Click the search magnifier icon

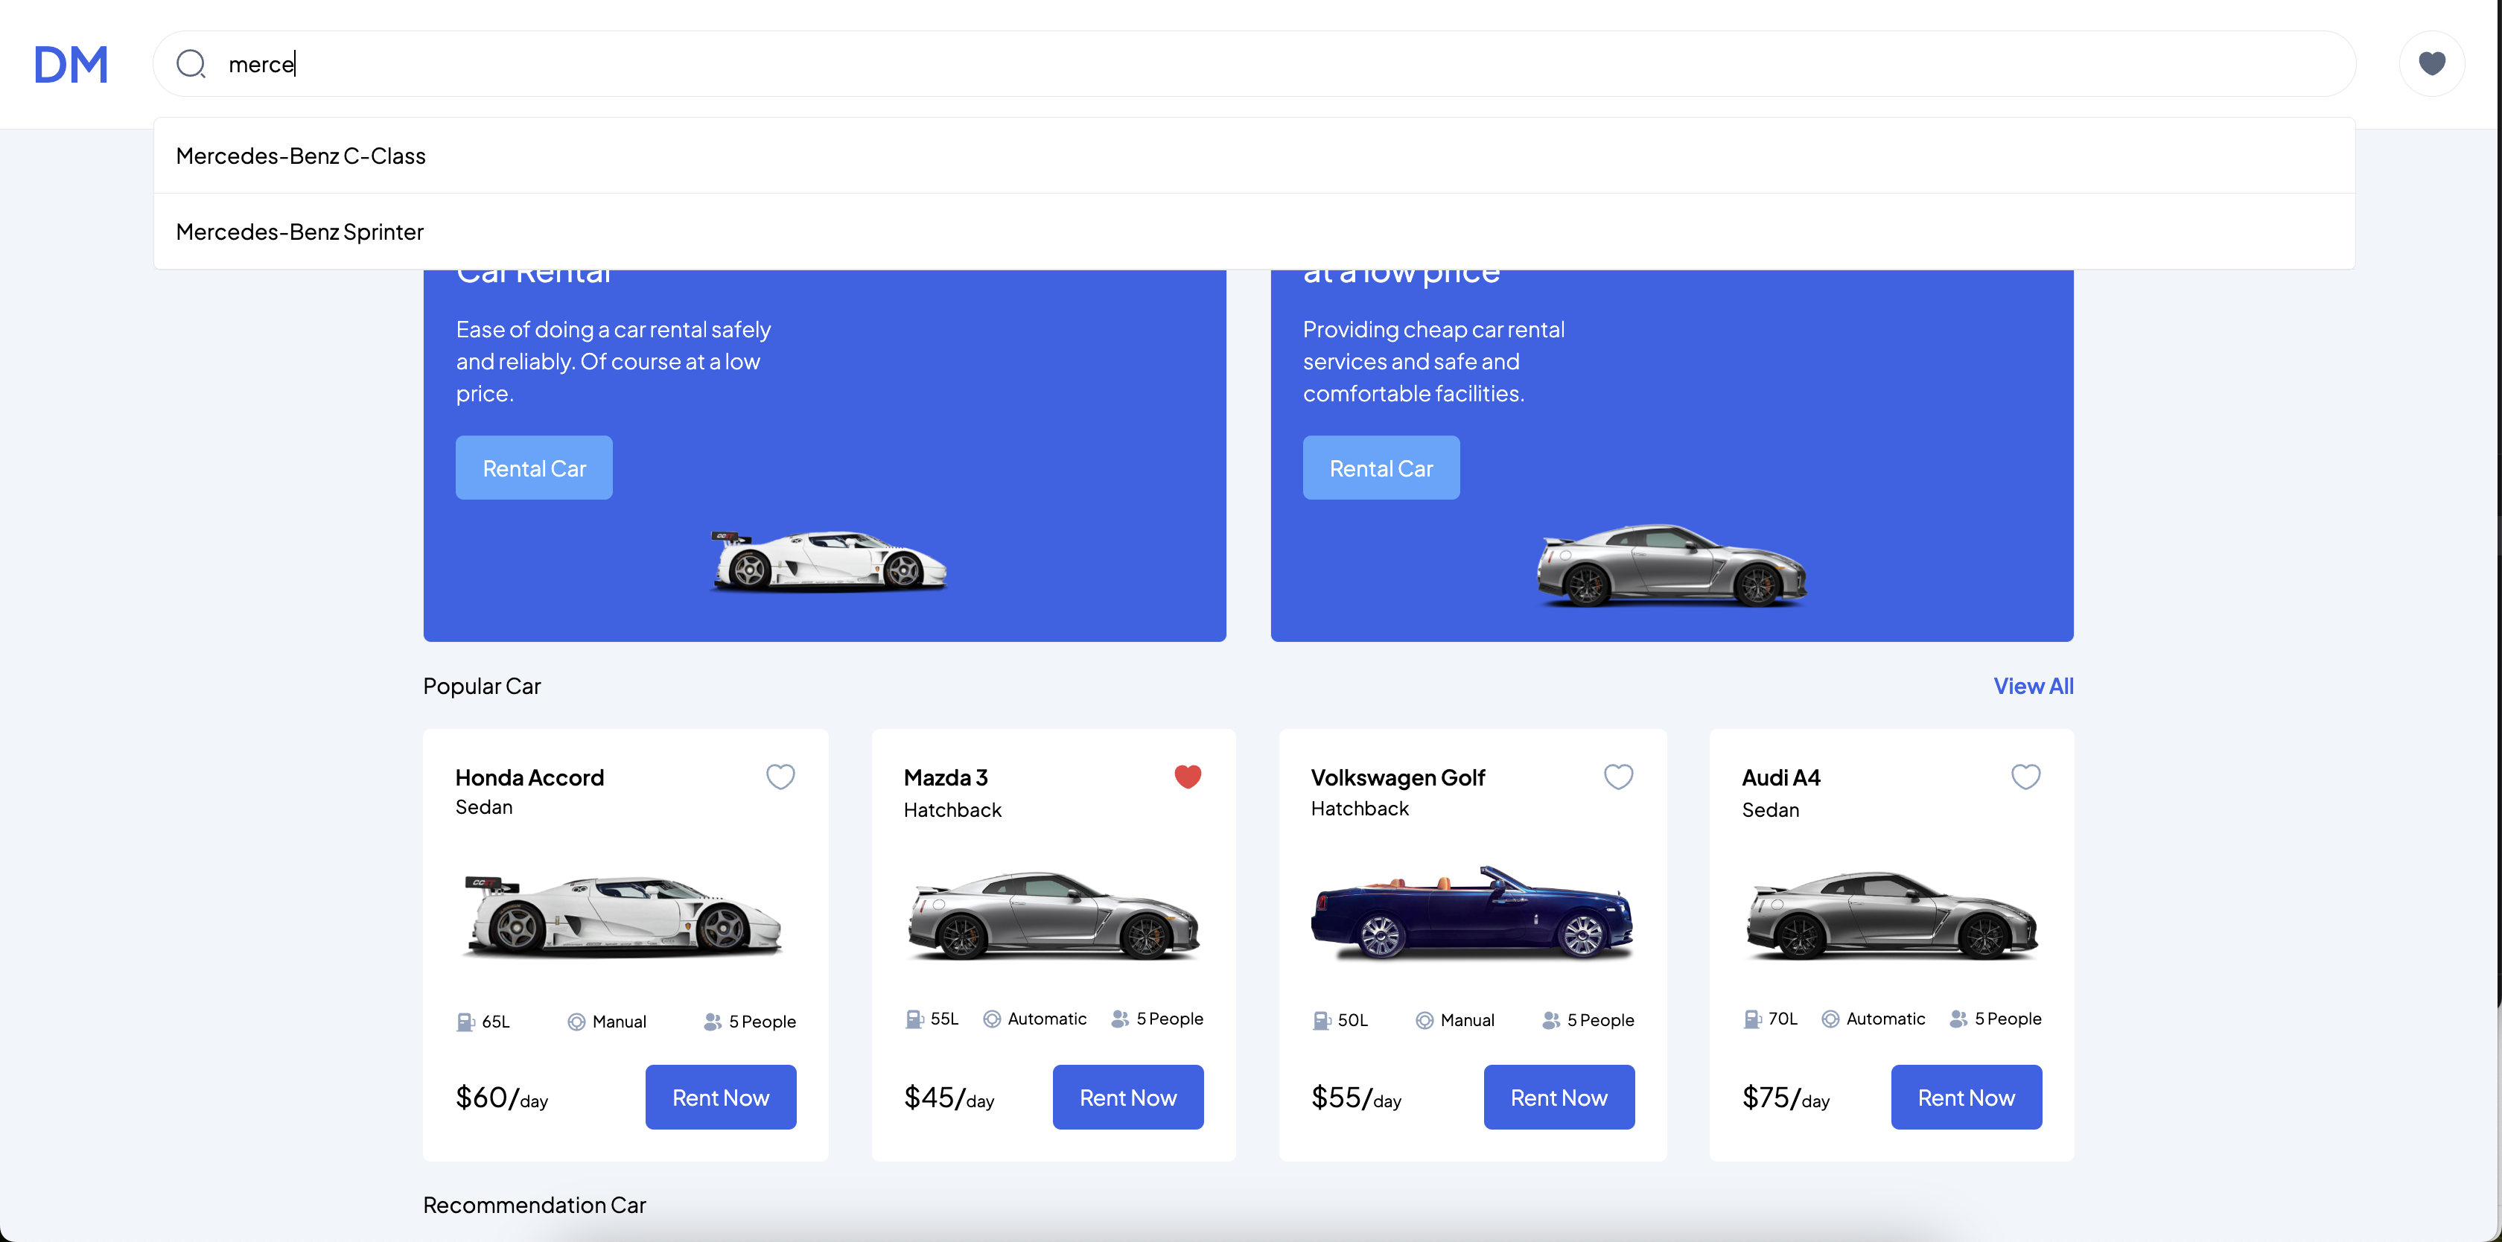pyautogui.click(x=191, y=64)
